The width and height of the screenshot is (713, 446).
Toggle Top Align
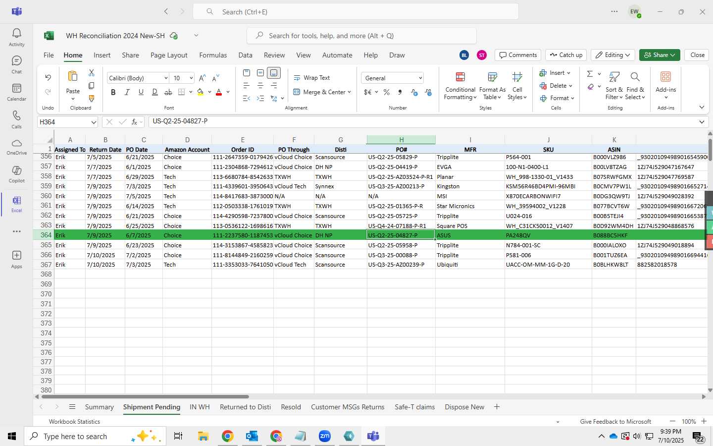[x=247, y=73]
